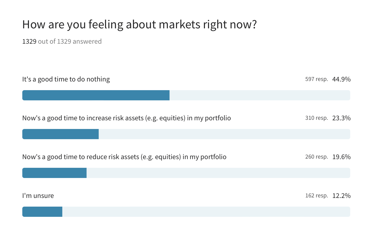Click empty portion of 'I'm unsure' bar
The width and height of the screenshot is (372, 237).
pyautogui.click(x=206, y=212)
